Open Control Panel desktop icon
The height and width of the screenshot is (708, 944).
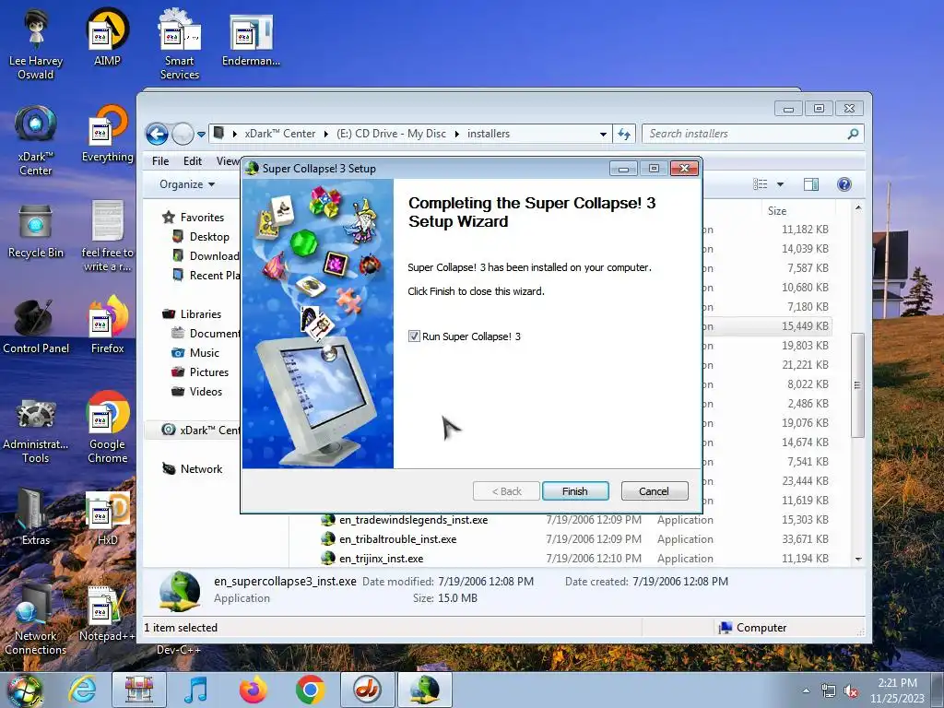[36, 325]
